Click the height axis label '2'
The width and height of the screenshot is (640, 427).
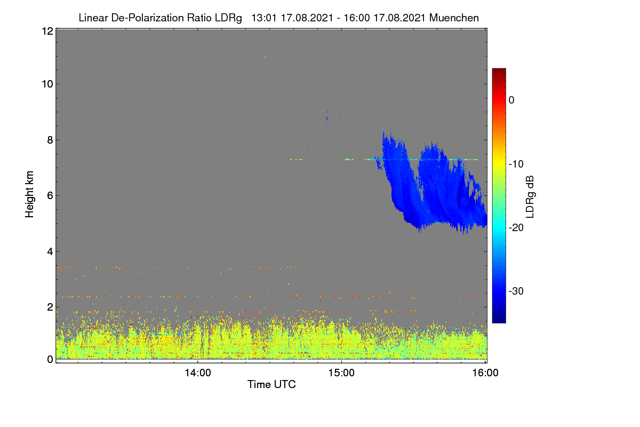pyautogui.click(x=49, y=307)
